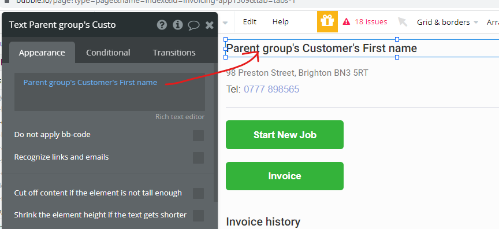Screen dimensions: 499x229
Task: Open the Rich text editor link
Action: pos(180,117)
